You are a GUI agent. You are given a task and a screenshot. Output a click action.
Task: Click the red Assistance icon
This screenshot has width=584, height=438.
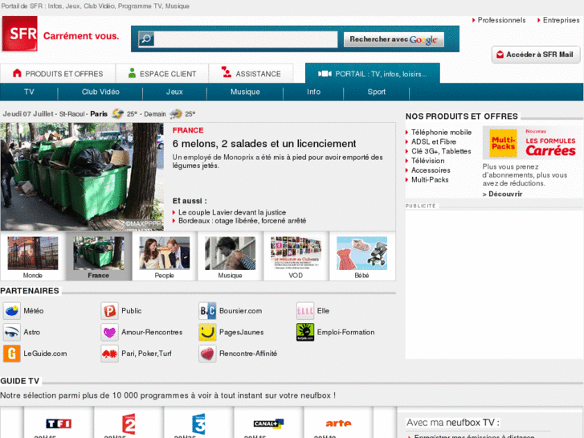(x=226, y=72)
